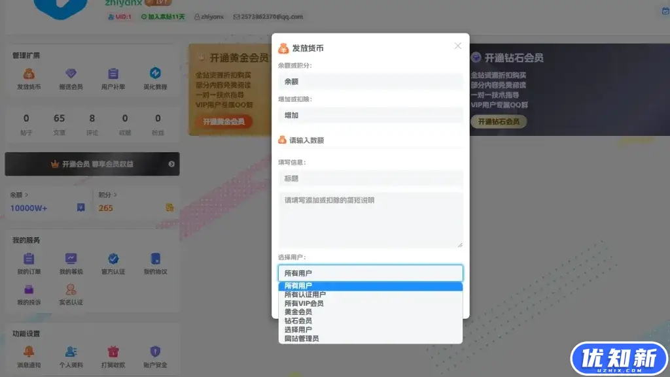
Task: Click the 标题 title input field
Action: 370,178
